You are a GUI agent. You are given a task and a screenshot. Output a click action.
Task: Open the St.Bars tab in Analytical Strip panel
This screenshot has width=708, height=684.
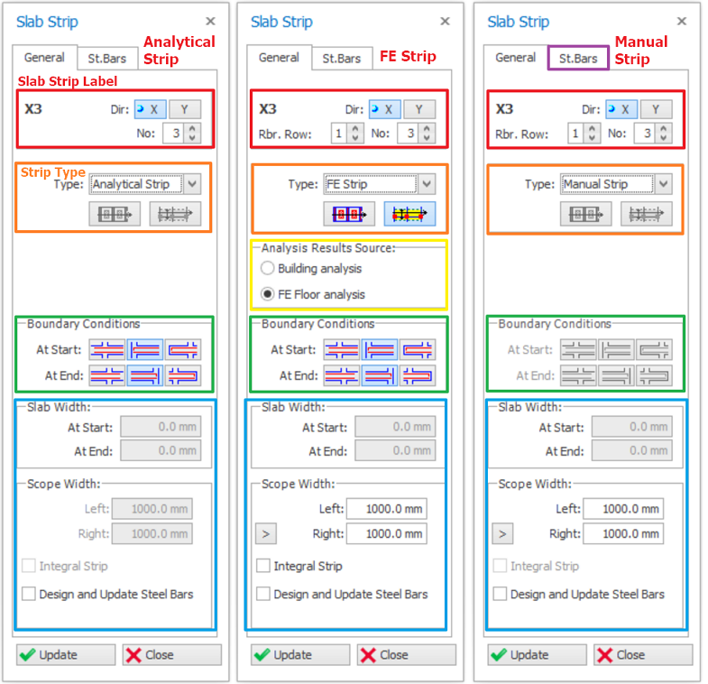(107, 59)
